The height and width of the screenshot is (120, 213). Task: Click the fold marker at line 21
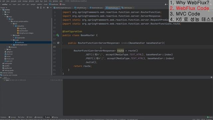pyautogui.click(x=61, y=70)
